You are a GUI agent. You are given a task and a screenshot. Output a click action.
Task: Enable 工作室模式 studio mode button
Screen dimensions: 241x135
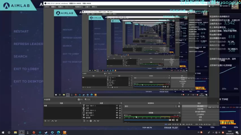click(x=200, y=115)
